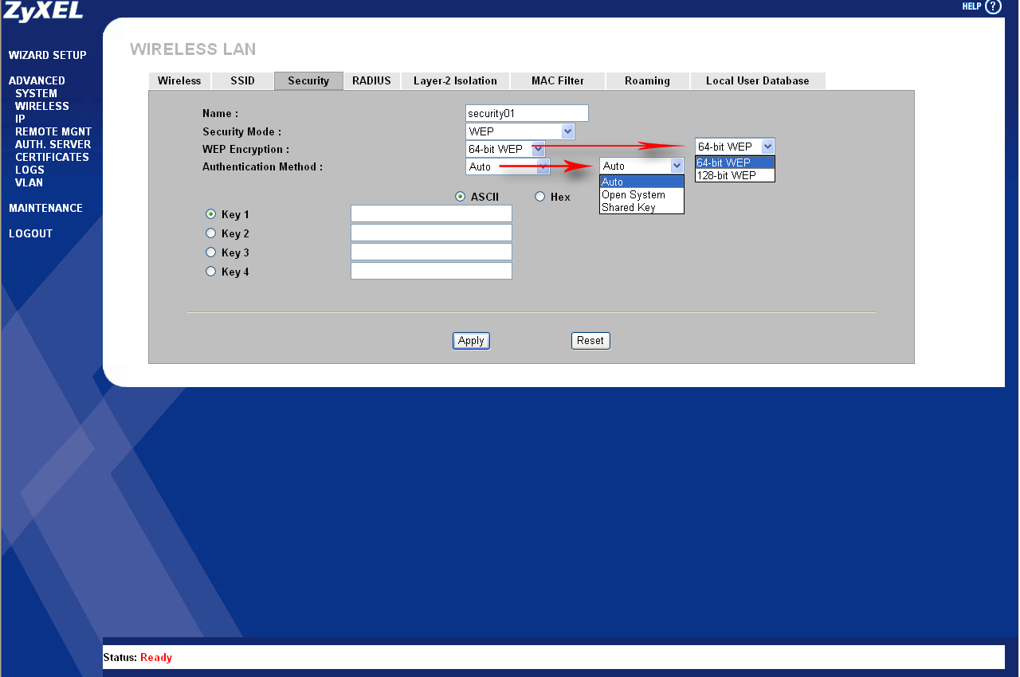Go to the Layer-2 Isolation tab
Image resolution: width=1020 pixels, height=677 pixels.
click(x=455, y=80)
